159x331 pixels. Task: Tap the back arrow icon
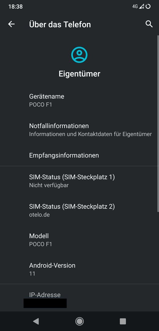pyautogui.click(x=11, y=24)
